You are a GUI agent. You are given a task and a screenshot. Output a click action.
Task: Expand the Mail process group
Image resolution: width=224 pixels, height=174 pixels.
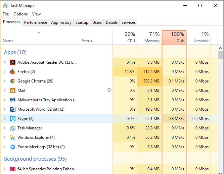click(5, 91)
